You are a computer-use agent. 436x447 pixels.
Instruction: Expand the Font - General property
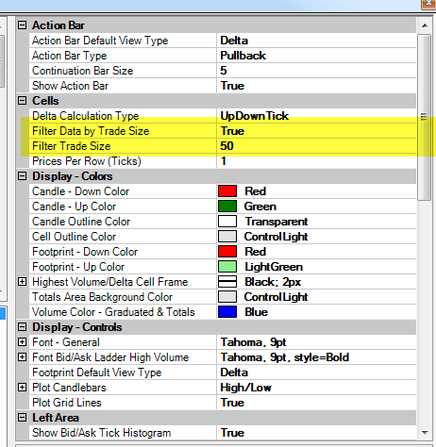click(x=22, y=342)
